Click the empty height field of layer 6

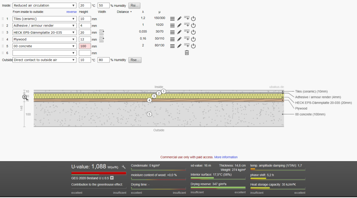[x=85, y=53]
